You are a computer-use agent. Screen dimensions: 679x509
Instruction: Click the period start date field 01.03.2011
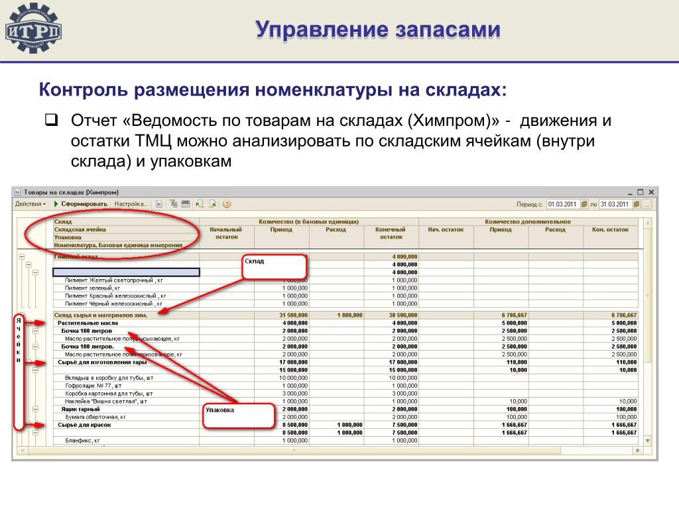coord(564,204)
